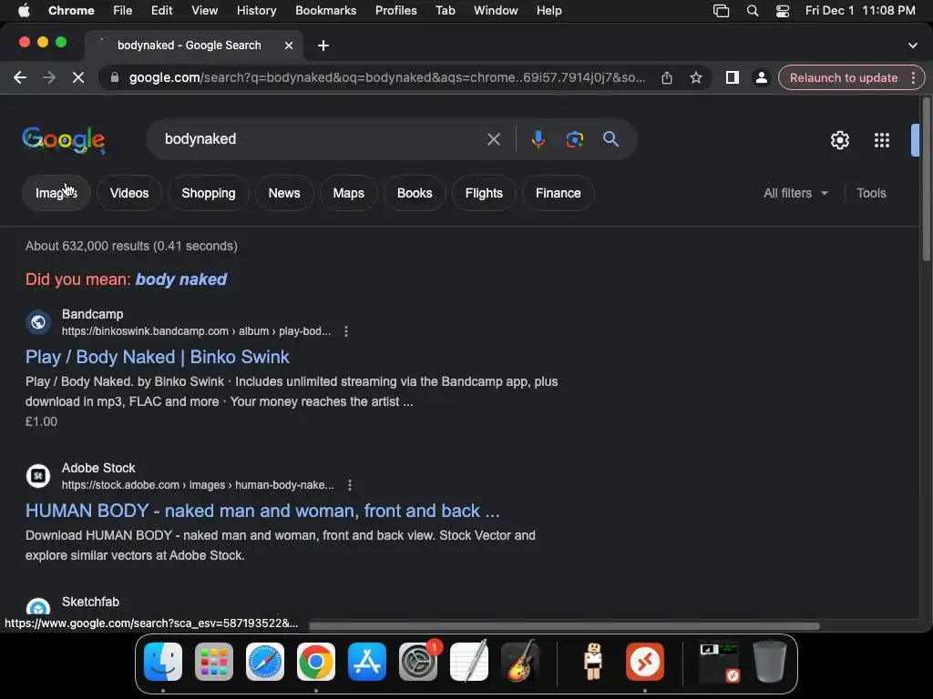
Task: Open more options for Adobe Stock result
Action: tap(350, 485)
